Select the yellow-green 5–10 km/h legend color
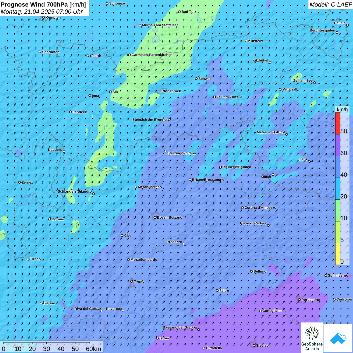 pos(338,232)
